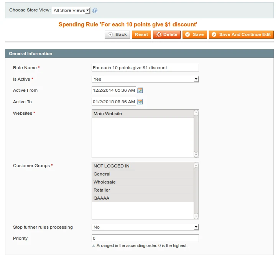Viewport: 278px width, 260px height.
Task: Click the Back button
Action: (x=117, y=34)
